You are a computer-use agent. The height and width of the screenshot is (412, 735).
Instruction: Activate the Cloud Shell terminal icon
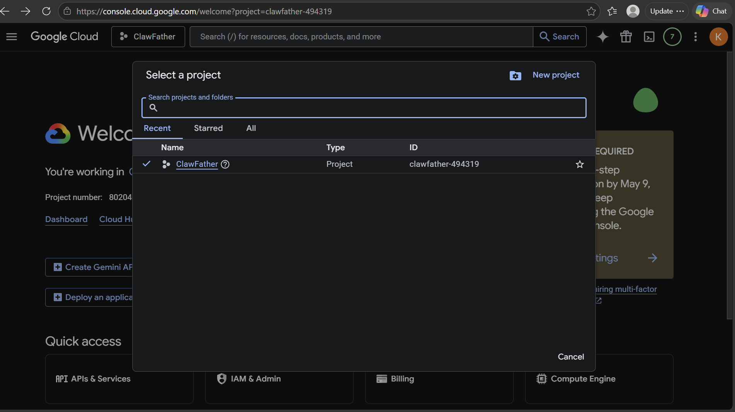(649, 37)
